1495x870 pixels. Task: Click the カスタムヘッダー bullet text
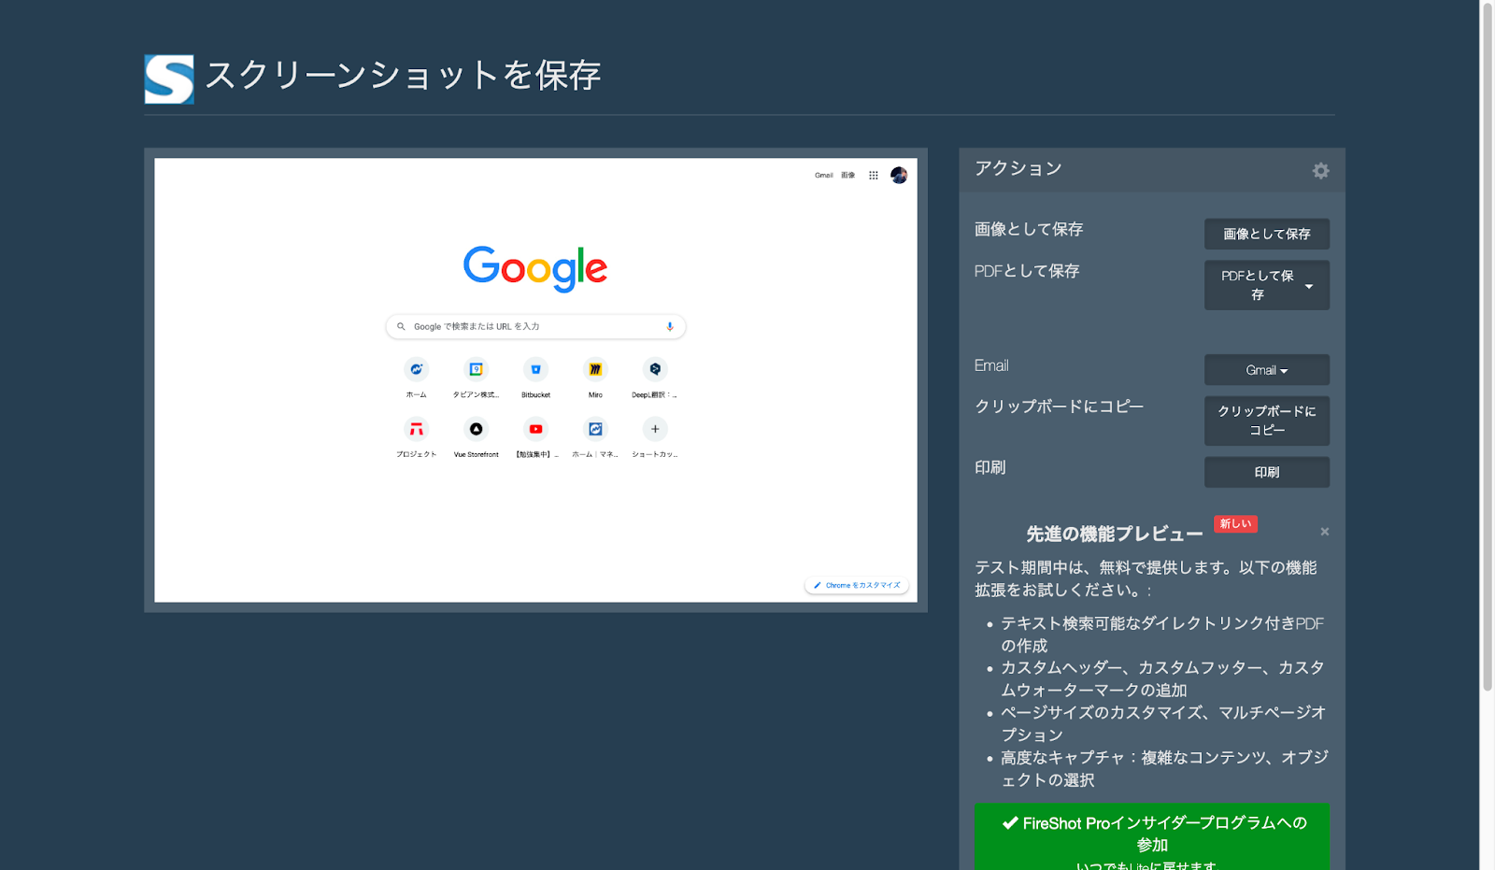[1162, 678]
